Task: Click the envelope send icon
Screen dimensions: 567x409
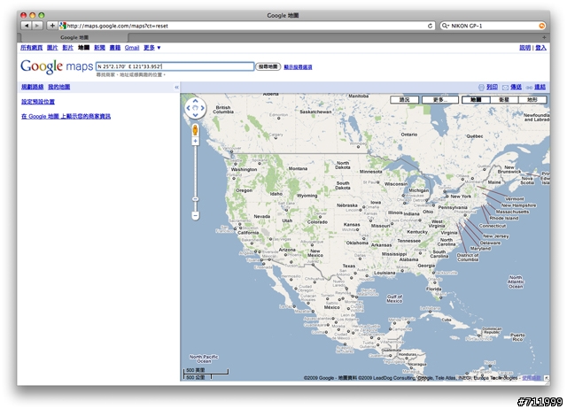Action: [x=505, y=87]
